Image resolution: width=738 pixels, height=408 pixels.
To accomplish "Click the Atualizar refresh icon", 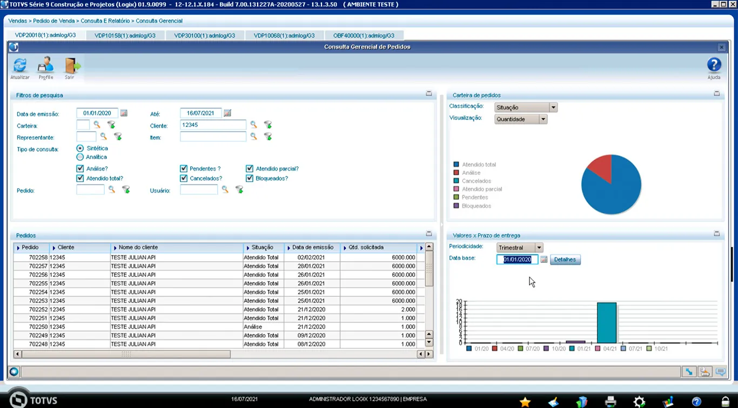I will pyautogui.click(x=20, y=66).
